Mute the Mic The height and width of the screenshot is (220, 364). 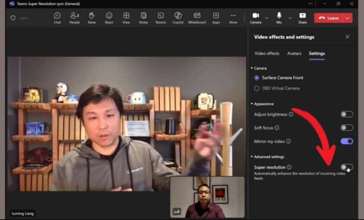pyautogui.click(x=279, y=18)
